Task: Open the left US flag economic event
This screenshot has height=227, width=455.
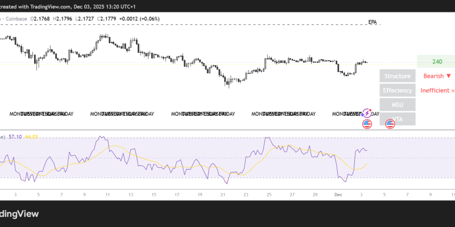Action: (367, 123)
